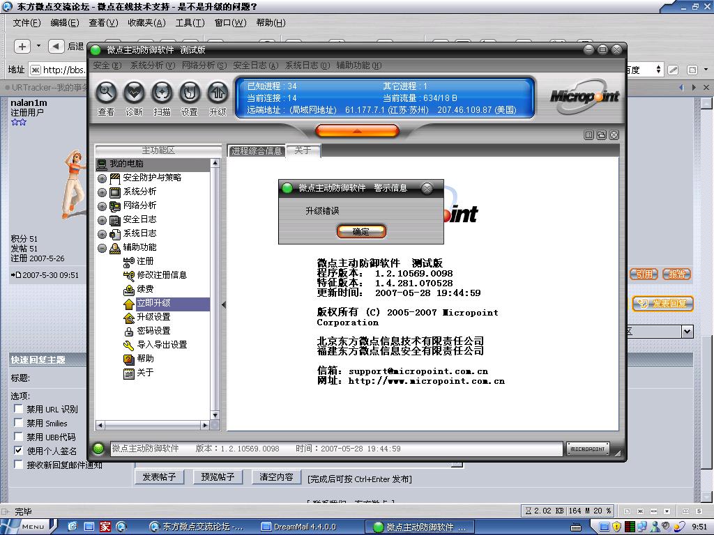The image size is (714, 535).
Task: Uncheck the 使用个人签名 checkbox
Action: pyautogui.click(x=18, y=451)
